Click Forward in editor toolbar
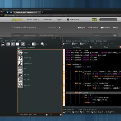Viewport: 121px width, 121px height. 66,44
